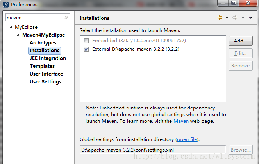Open the forward history dropdown arrow
The width and height of the screenshot is (259, 164).
243,18
